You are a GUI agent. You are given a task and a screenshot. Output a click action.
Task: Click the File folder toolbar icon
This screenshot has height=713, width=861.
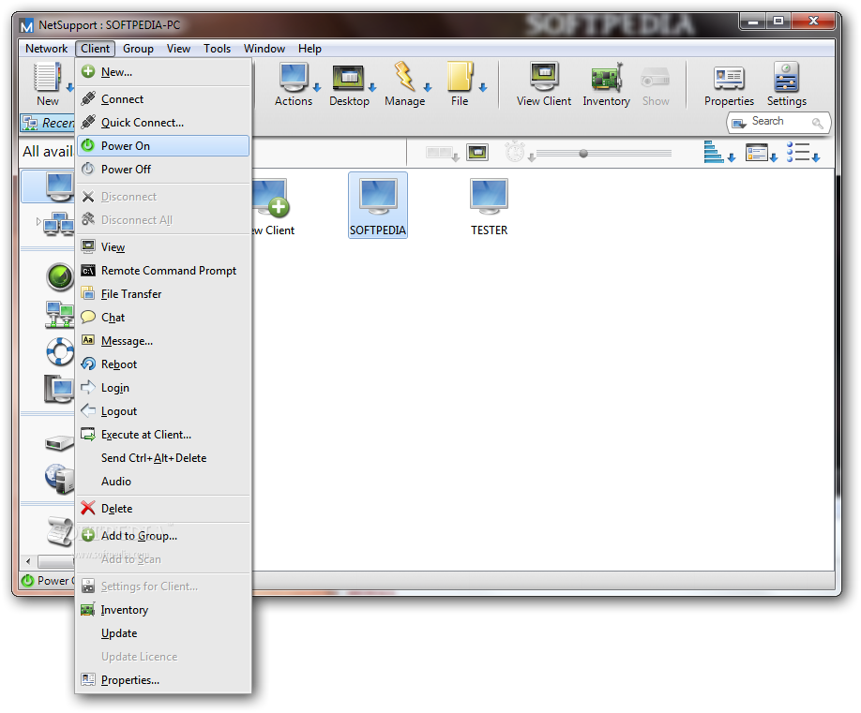tap(460, 77)
